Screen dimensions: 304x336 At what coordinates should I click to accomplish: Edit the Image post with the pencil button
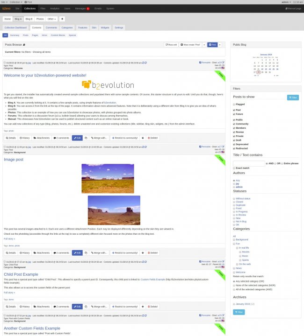coord(77,253)
